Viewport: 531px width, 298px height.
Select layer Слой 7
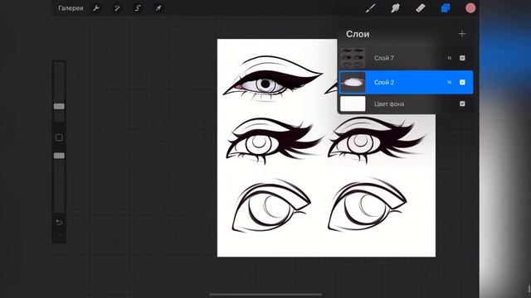406,58
